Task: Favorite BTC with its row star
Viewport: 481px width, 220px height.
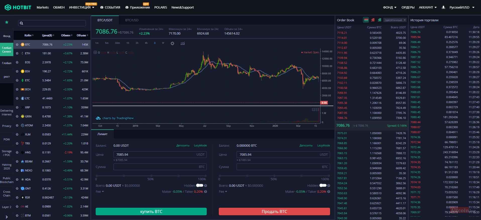Action: coord(17,45)
